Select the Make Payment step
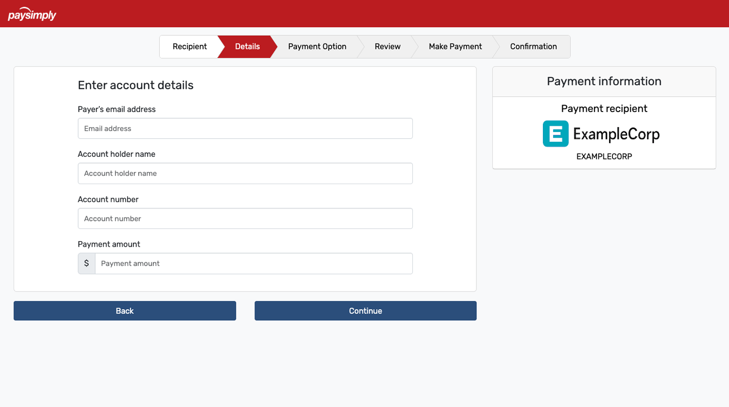729x407 pixels. [455, 46]
